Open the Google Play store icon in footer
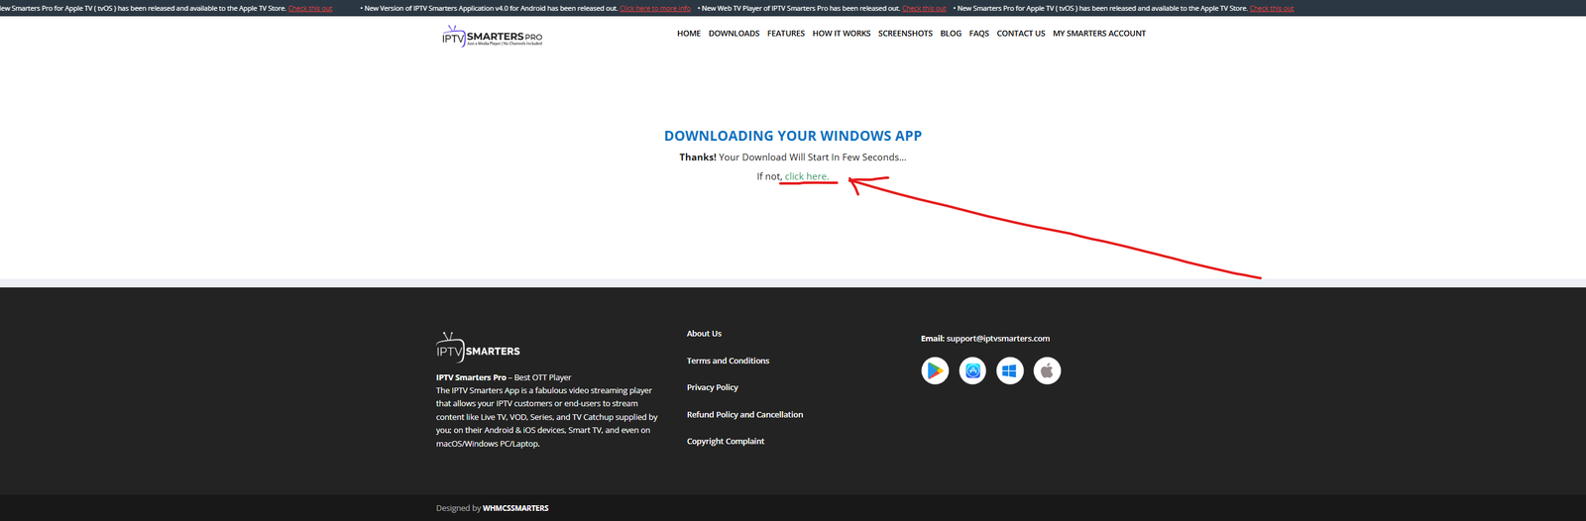The height and width of the screenshot is (521, 1586). [935, 370]
